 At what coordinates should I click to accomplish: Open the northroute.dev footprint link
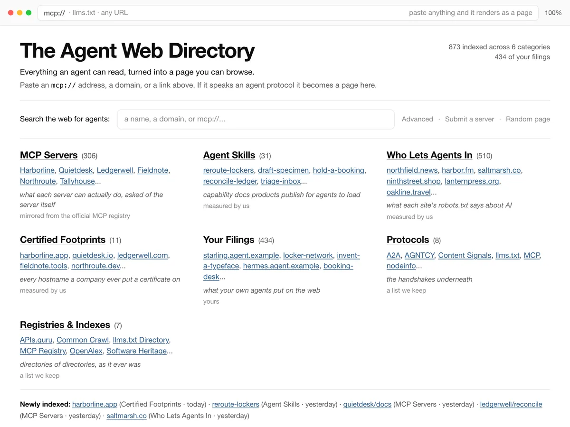pos(96,266)
